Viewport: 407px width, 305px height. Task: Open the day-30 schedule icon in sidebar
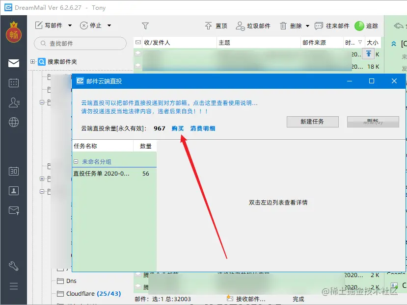pyautogui.click(x=13, y=171)
